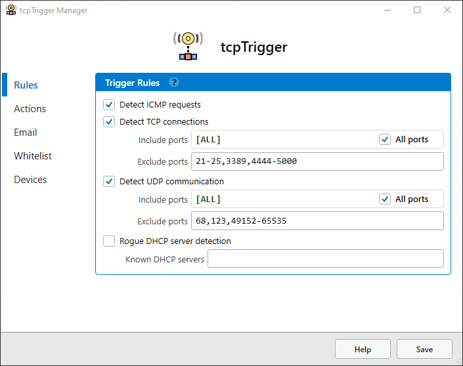The image size is (463, 366).
Task: Open the Whitelist section
Action: click(33, 155)
